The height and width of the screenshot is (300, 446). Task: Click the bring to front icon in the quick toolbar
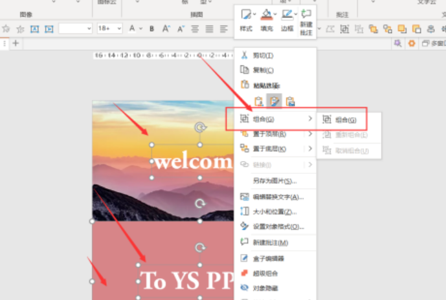pos(374,28)
